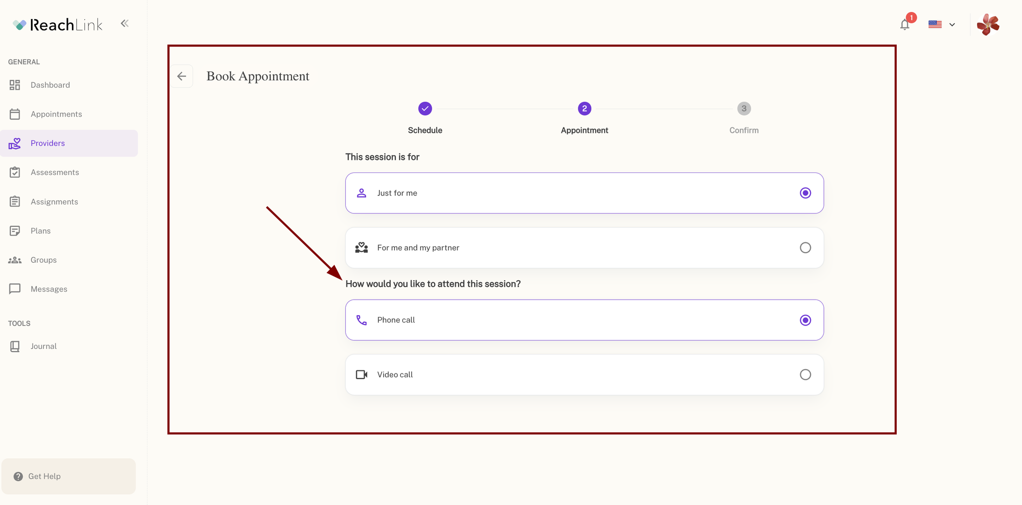The width and height of the screenshot is (1022, 505).
Task: Click the Journal book icon
Action: [15, 346]
